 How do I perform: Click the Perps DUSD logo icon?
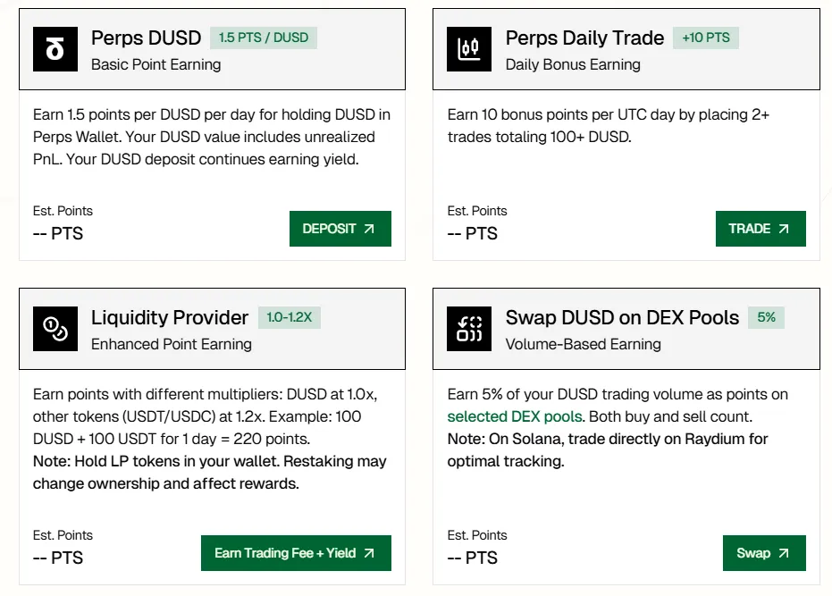55,49
